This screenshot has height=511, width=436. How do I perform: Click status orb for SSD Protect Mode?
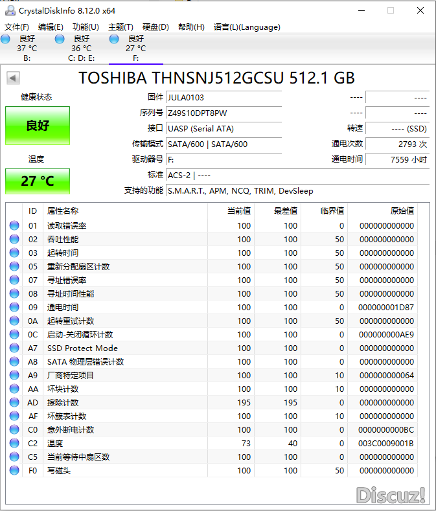click(x=14, y=348)
